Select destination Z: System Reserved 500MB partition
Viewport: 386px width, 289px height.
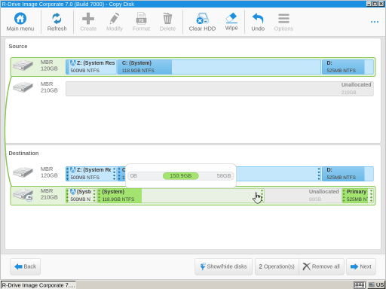click(91, 174)
